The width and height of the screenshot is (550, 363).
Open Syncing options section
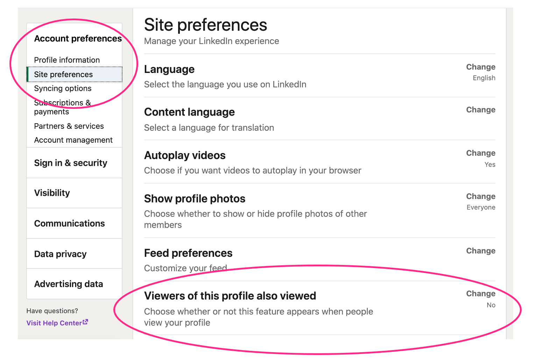tap(63, 88)
